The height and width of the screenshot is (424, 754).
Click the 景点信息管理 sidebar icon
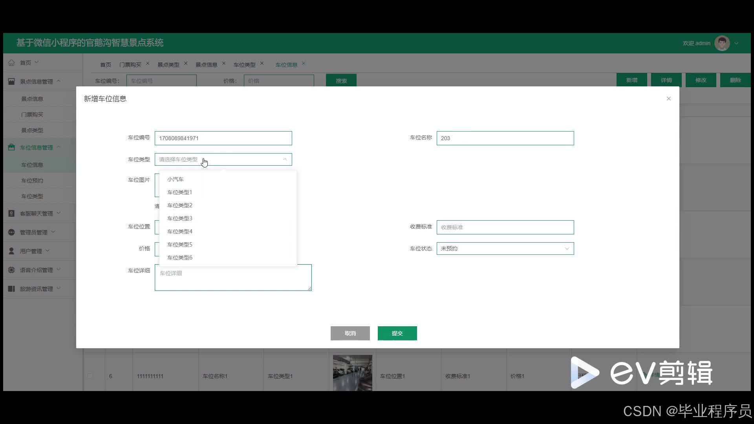pyautogui.click(x=11, y=82)
